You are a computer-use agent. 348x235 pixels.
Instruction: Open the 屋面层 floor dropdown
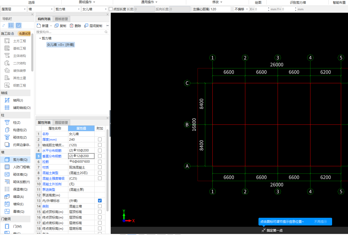click(x=14, y=9)
